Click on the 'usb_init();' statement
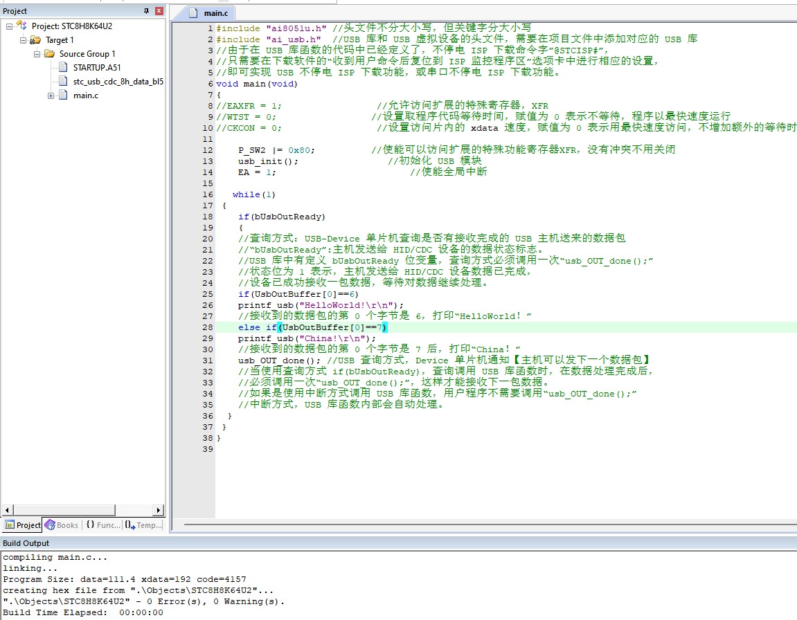 (268, 161)
